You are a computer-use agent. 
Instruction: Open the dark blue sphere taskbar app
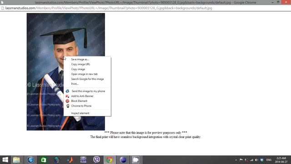point(123,160)
